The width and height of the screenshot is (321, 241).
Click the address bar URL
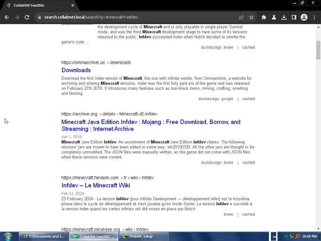coord(91,17)
